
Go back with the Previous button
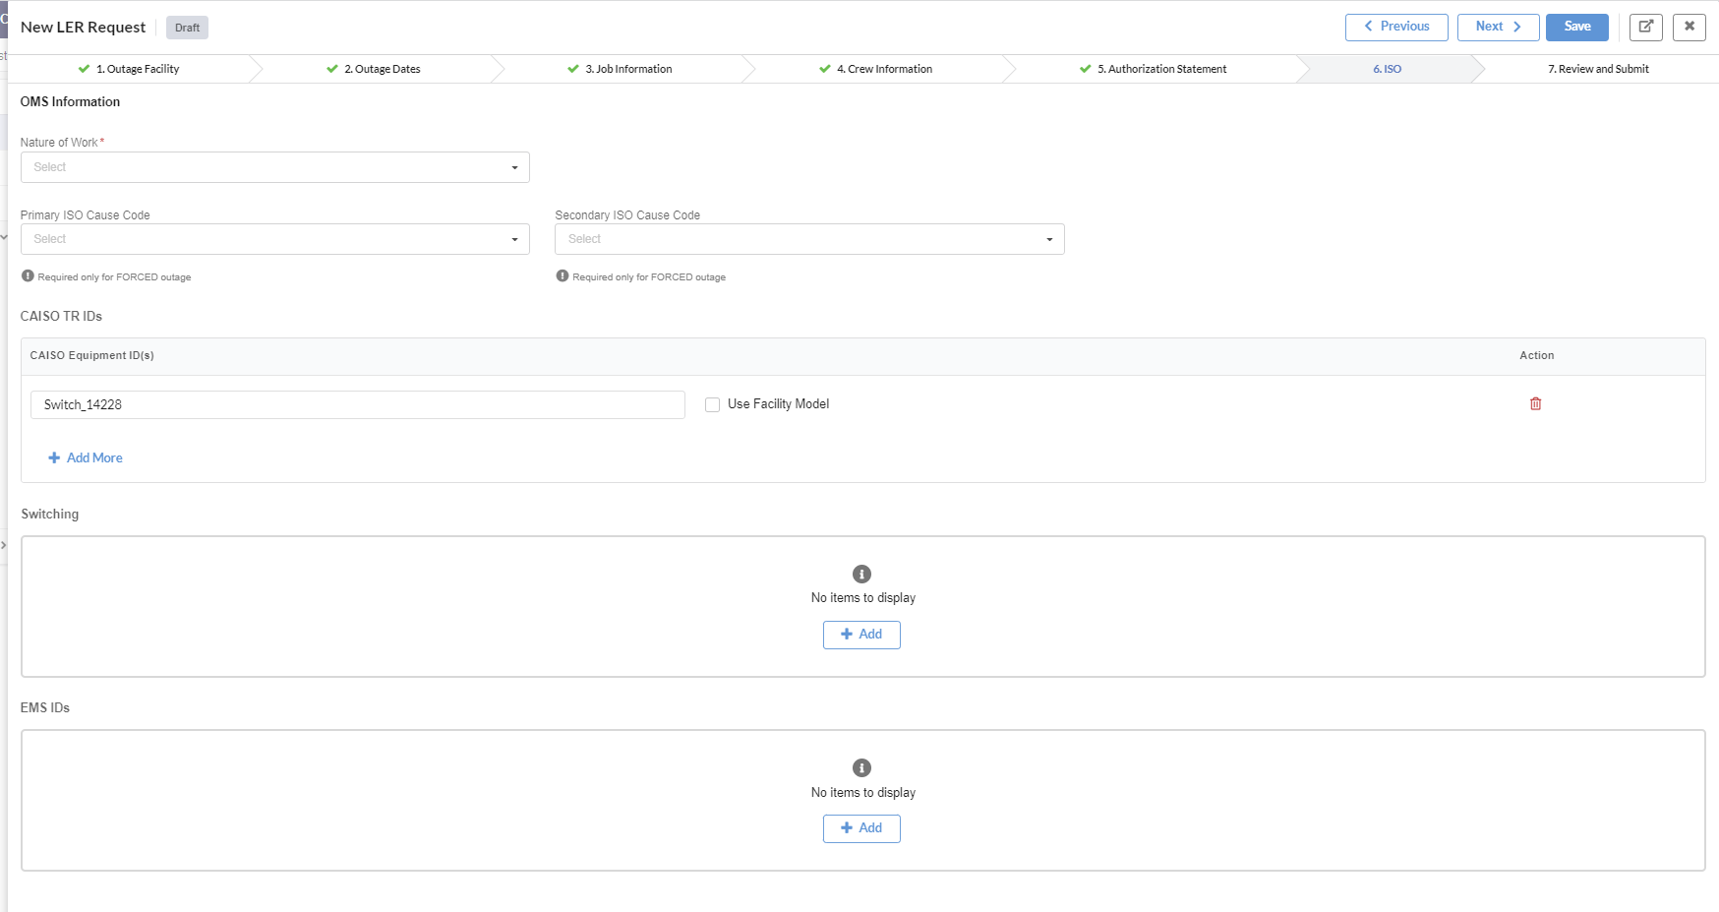pyautogui.click(x=1395, y=27)
